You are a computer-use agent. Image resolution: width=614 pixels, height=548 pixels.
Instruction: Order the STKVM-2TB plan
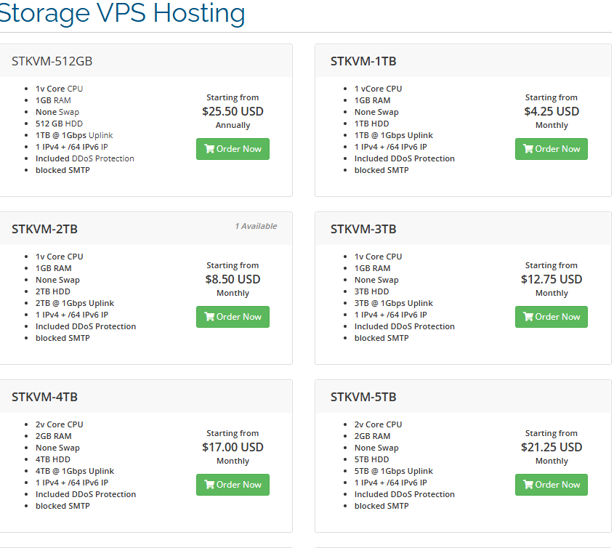pyautogui.click(x=233, y=317)
